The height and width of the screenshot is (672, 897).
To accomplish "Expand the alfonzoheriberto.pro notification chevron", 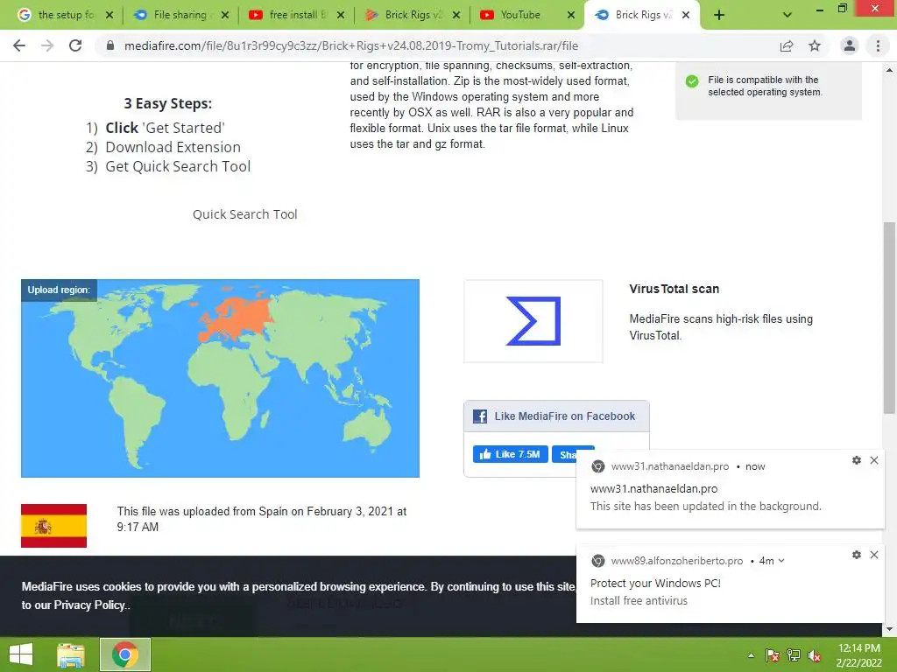I will point(781,561).
